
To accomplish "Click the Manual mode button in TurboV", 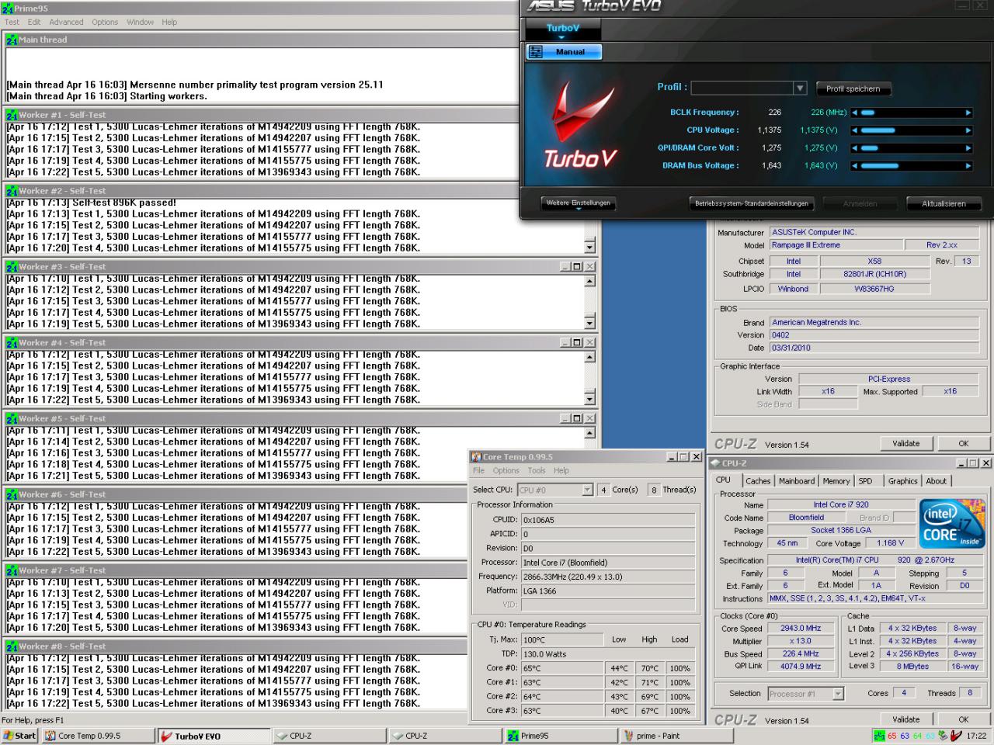I will click(565, 52).
